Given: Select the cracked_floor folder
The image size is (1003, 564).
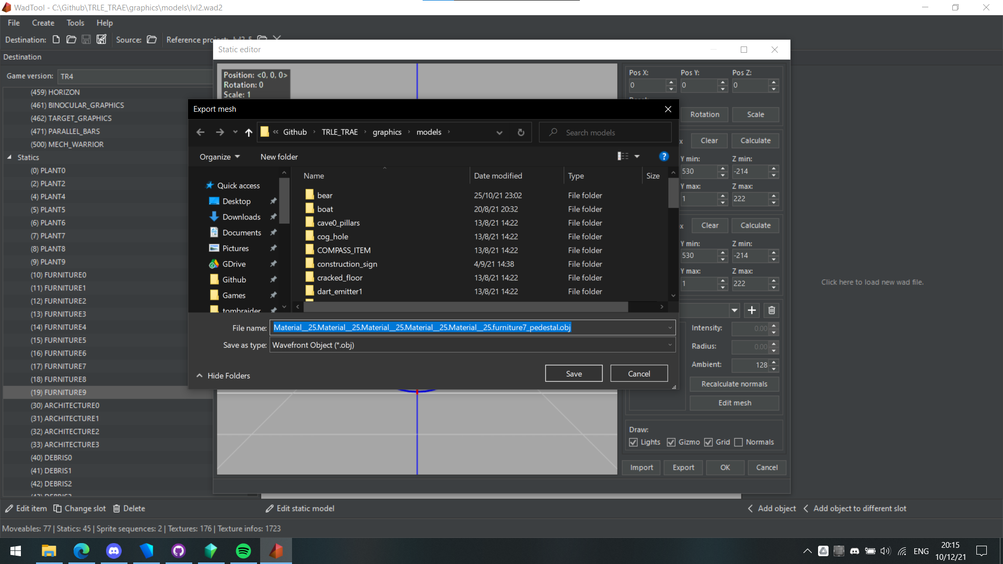Looking at the screenshot, I should coord(340,277).
